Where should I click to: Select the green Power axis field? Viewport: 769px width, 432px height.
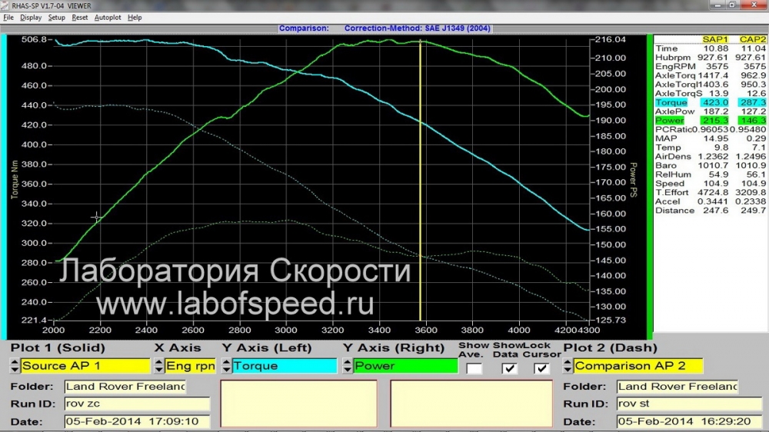coord(405,366)
